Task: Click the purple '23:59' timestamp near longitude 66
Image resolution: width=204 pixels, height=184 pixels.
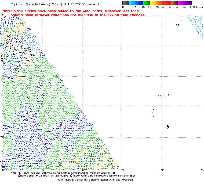Action: [72, 162]
